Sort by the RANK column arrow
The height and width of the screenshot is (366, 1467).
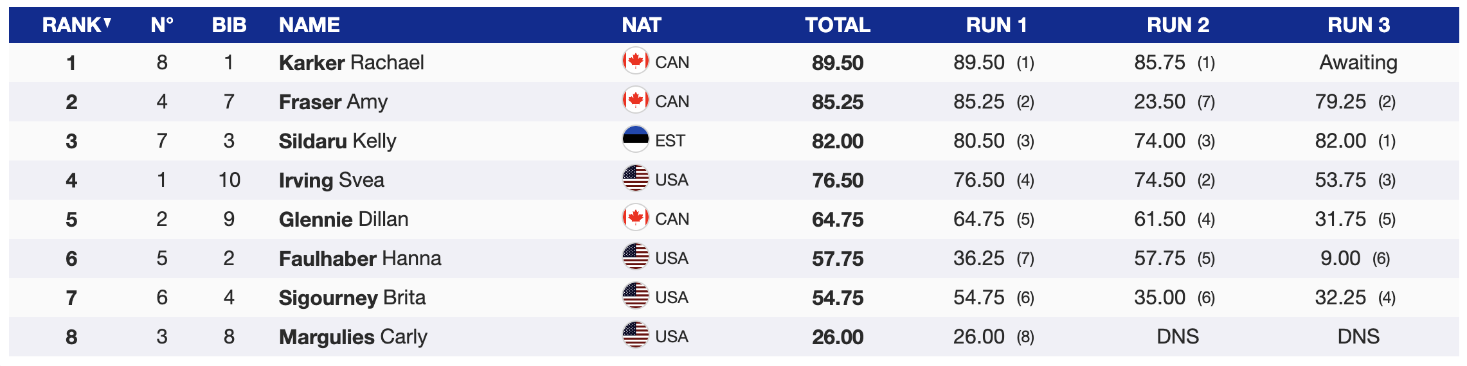coord(107,24)
